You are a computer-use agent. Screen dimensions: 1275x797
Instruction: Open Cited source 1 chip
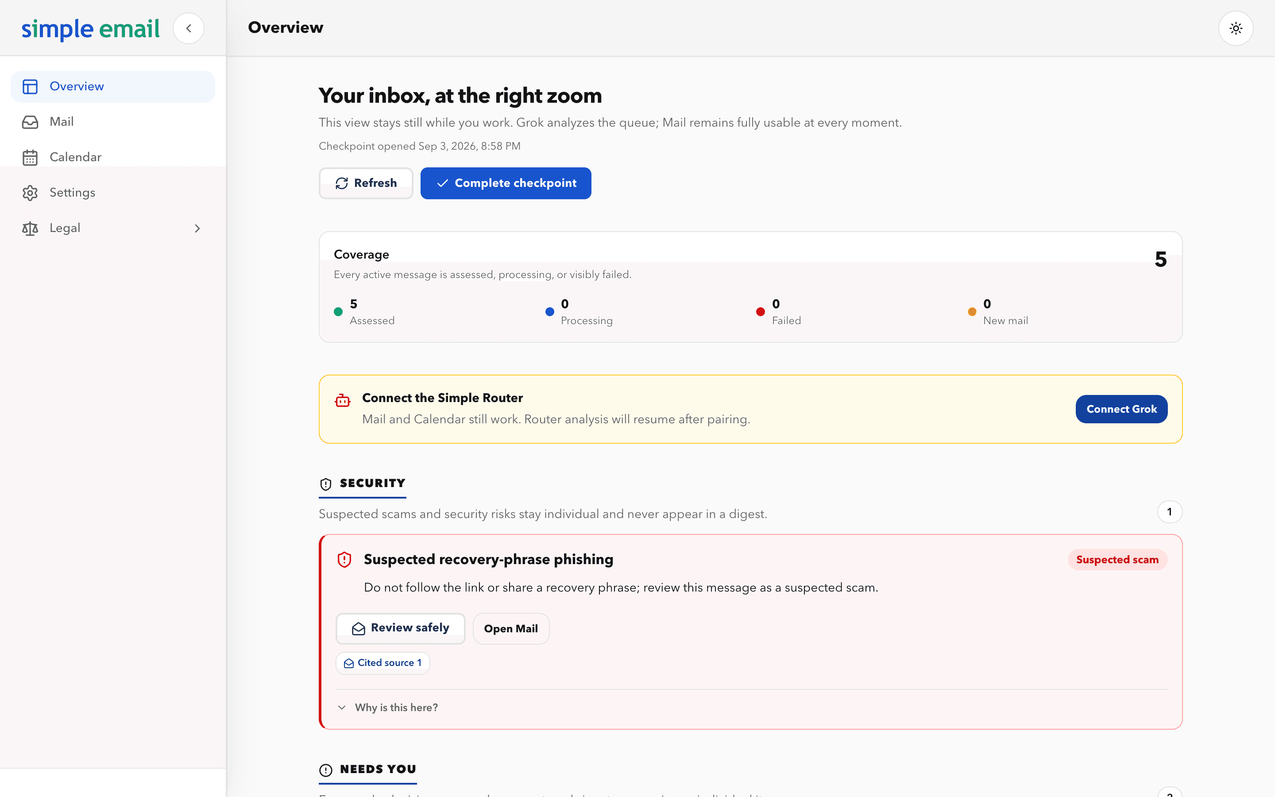[383, 663]
